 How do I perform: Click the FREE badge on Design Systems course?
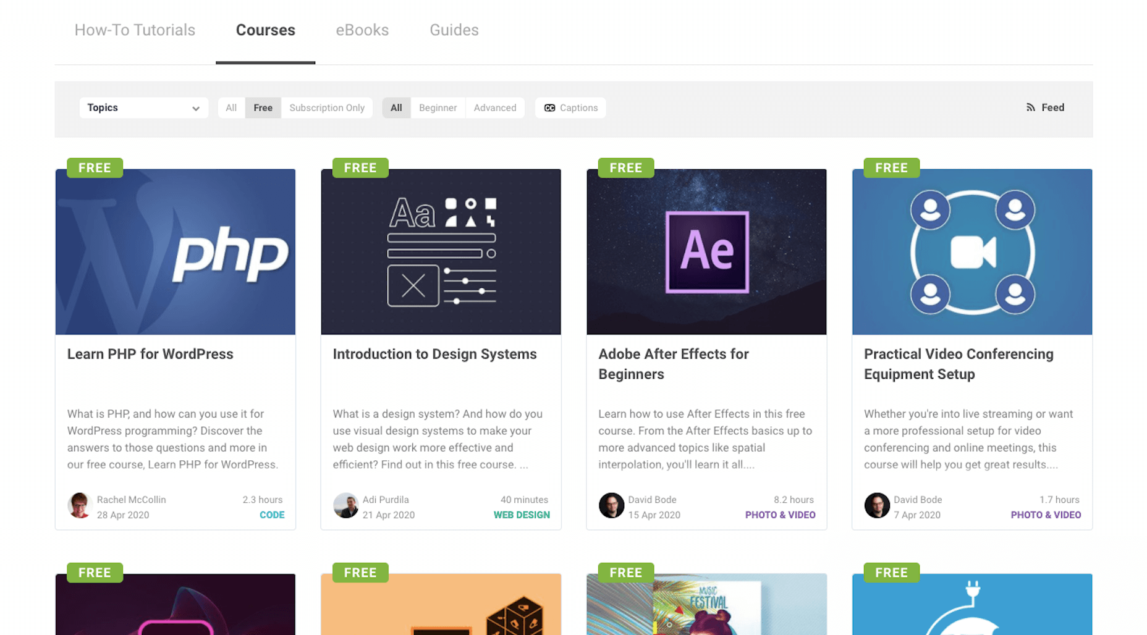[x=360, y=167]
